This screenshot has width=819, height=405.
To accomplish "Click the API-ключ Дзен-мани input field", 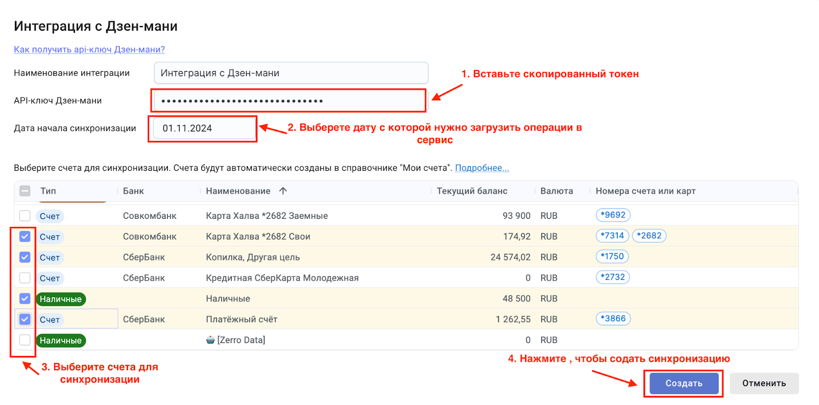I will 289,101.
